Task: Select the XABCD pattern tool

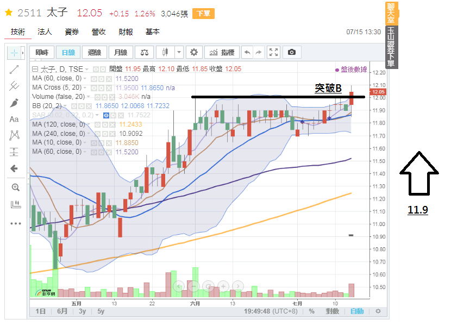Action: (14, 135)
